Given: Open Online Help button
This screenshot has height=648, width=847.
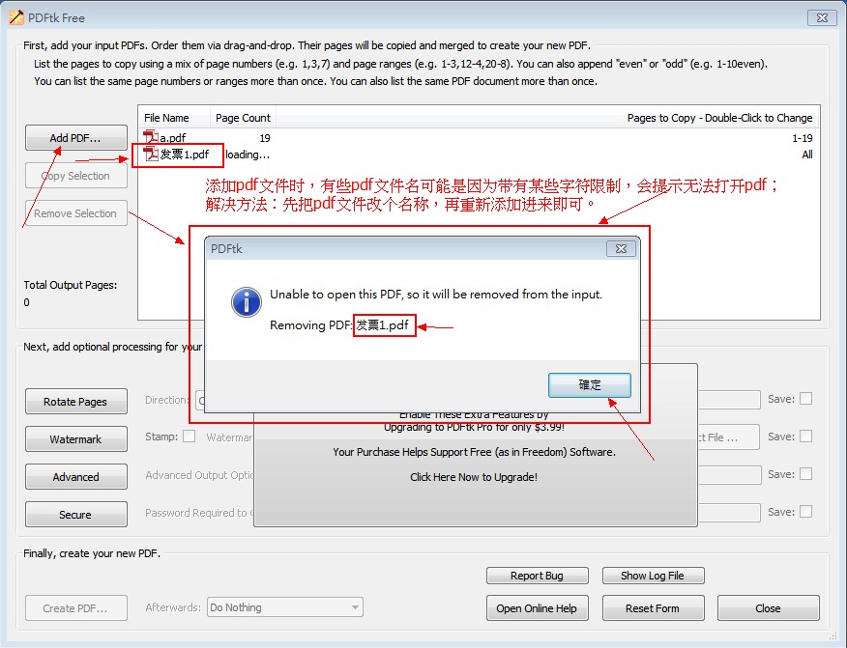Looking at the screenshot, I should click(537, 608).
